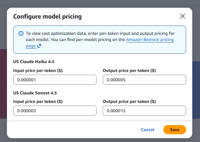
Task: Click the 'US Claude Haiku 4.5' label
Action: (34, 62)
